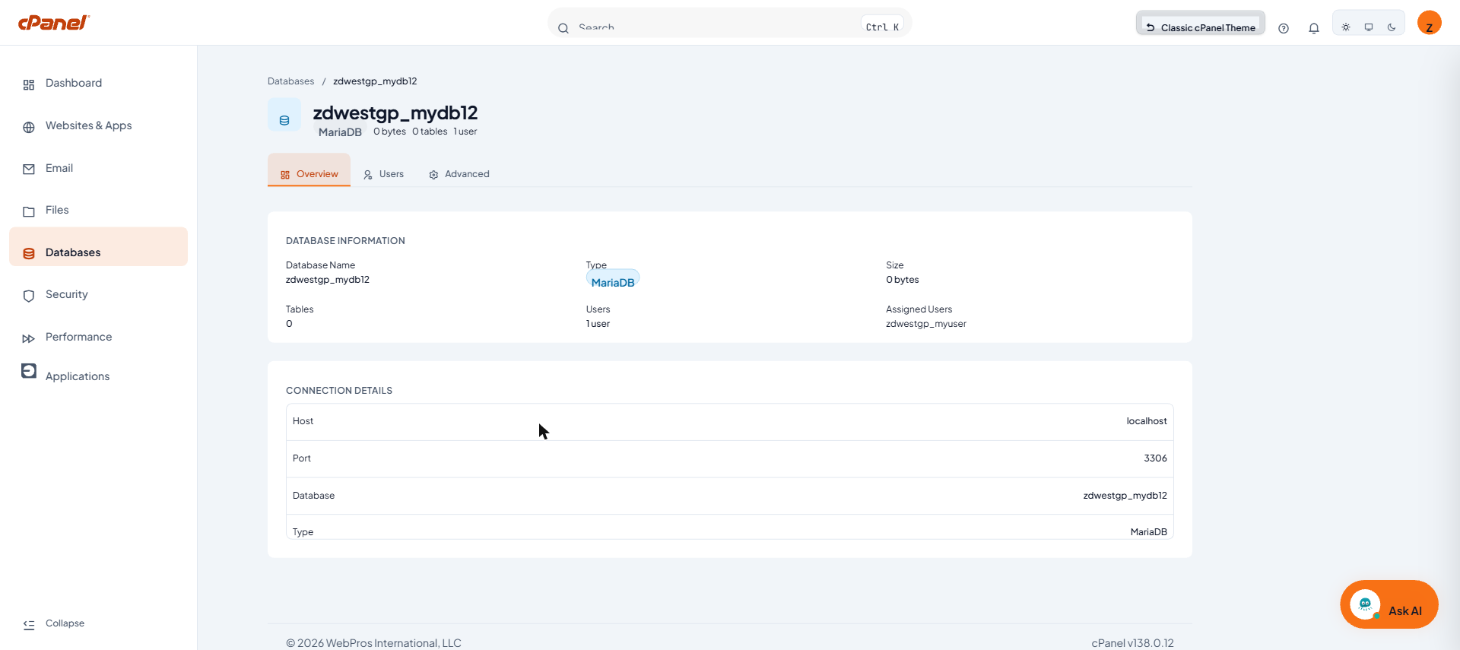The width and height of the screenshot is (1460, 650).
Task: Click globe icon for Websites & Apps
Action: tap(29, 127)
